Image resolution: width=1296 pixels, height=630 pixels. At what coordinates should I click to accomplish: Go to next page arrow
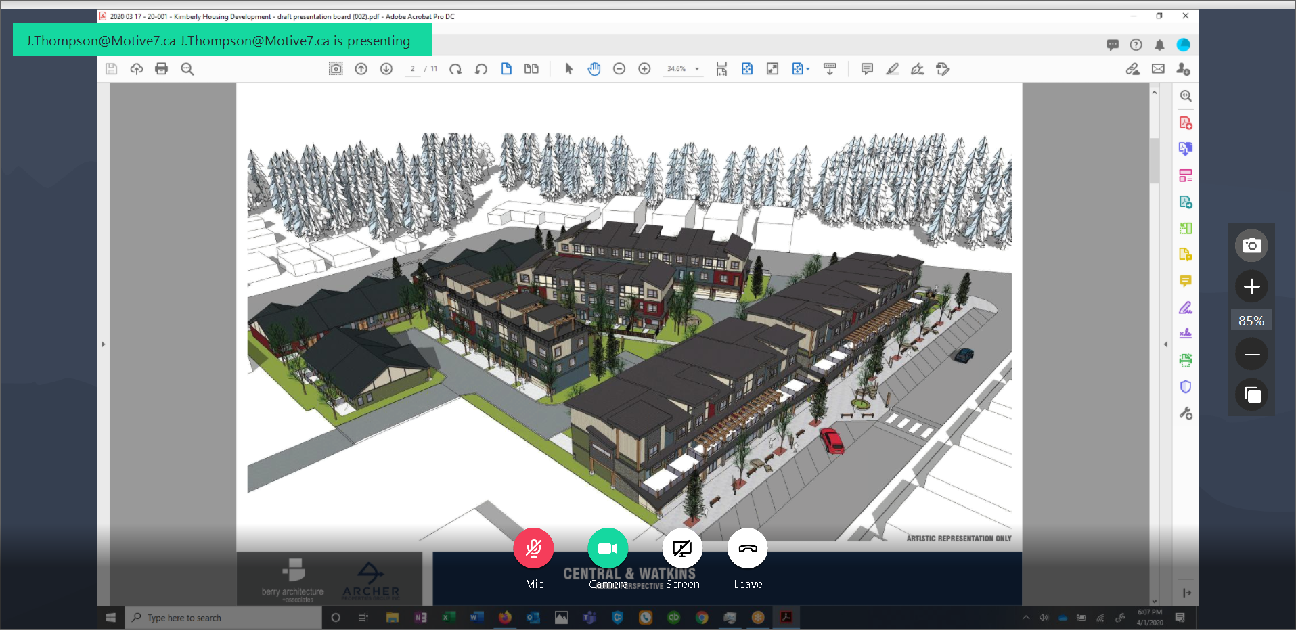(386, 69)
